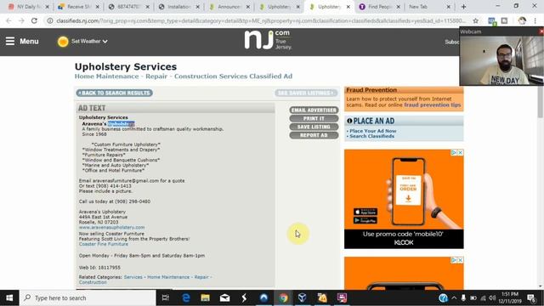Click Chrome icon in taskbar
The height and width of the screenshot is (306, 544).
[x=283, y=297]
